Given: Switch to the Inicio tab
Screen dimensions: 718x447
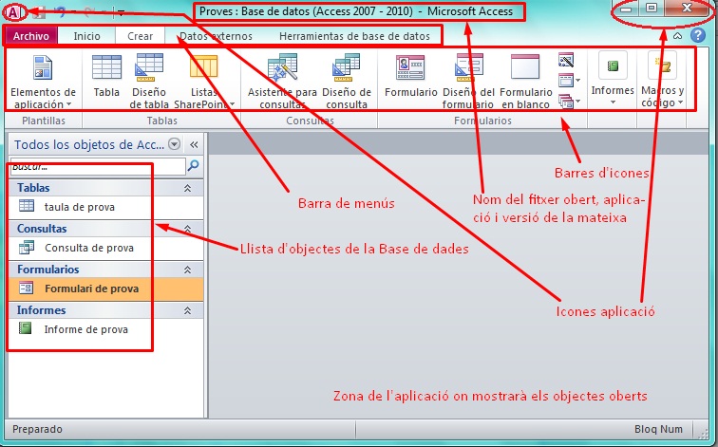Looking at the screenshot, I should click(x=86, y=36).
